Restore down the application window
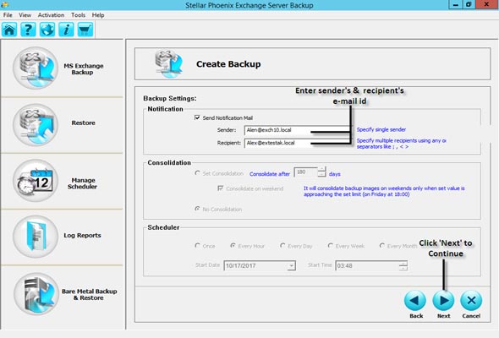This screenshot has width=499, height=338. (469, 4)
